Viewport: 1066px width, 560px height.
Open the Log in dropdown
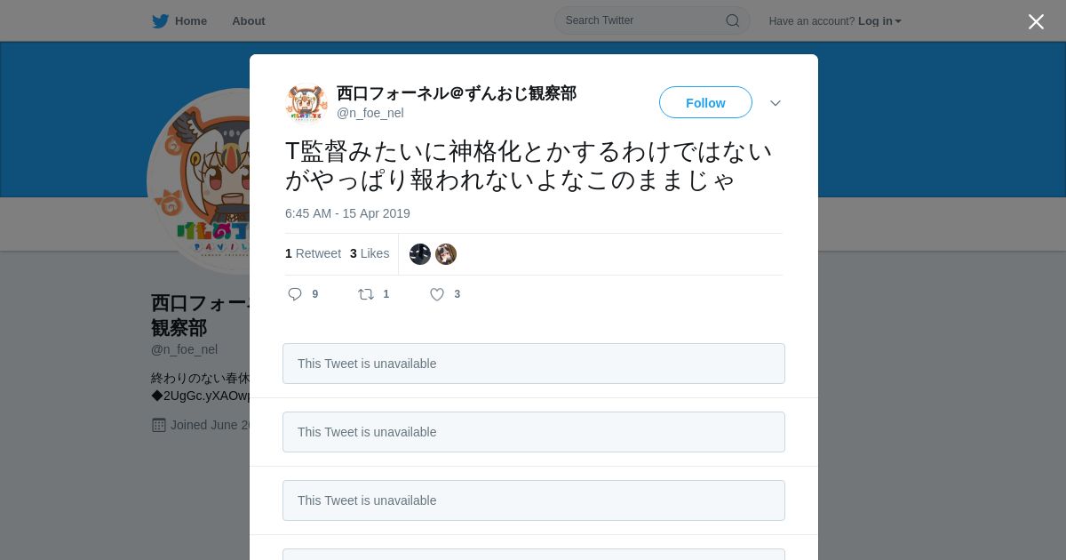tap(879, 21)
